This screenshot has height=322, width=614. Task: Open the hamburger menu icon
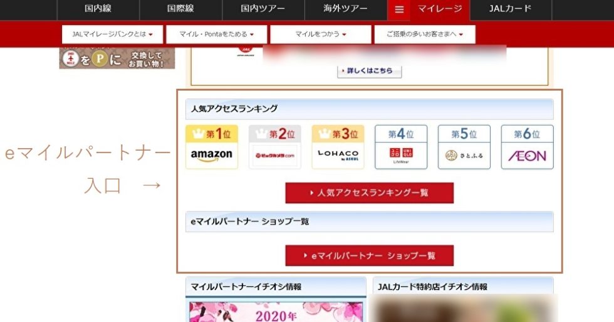coord(399,9)
